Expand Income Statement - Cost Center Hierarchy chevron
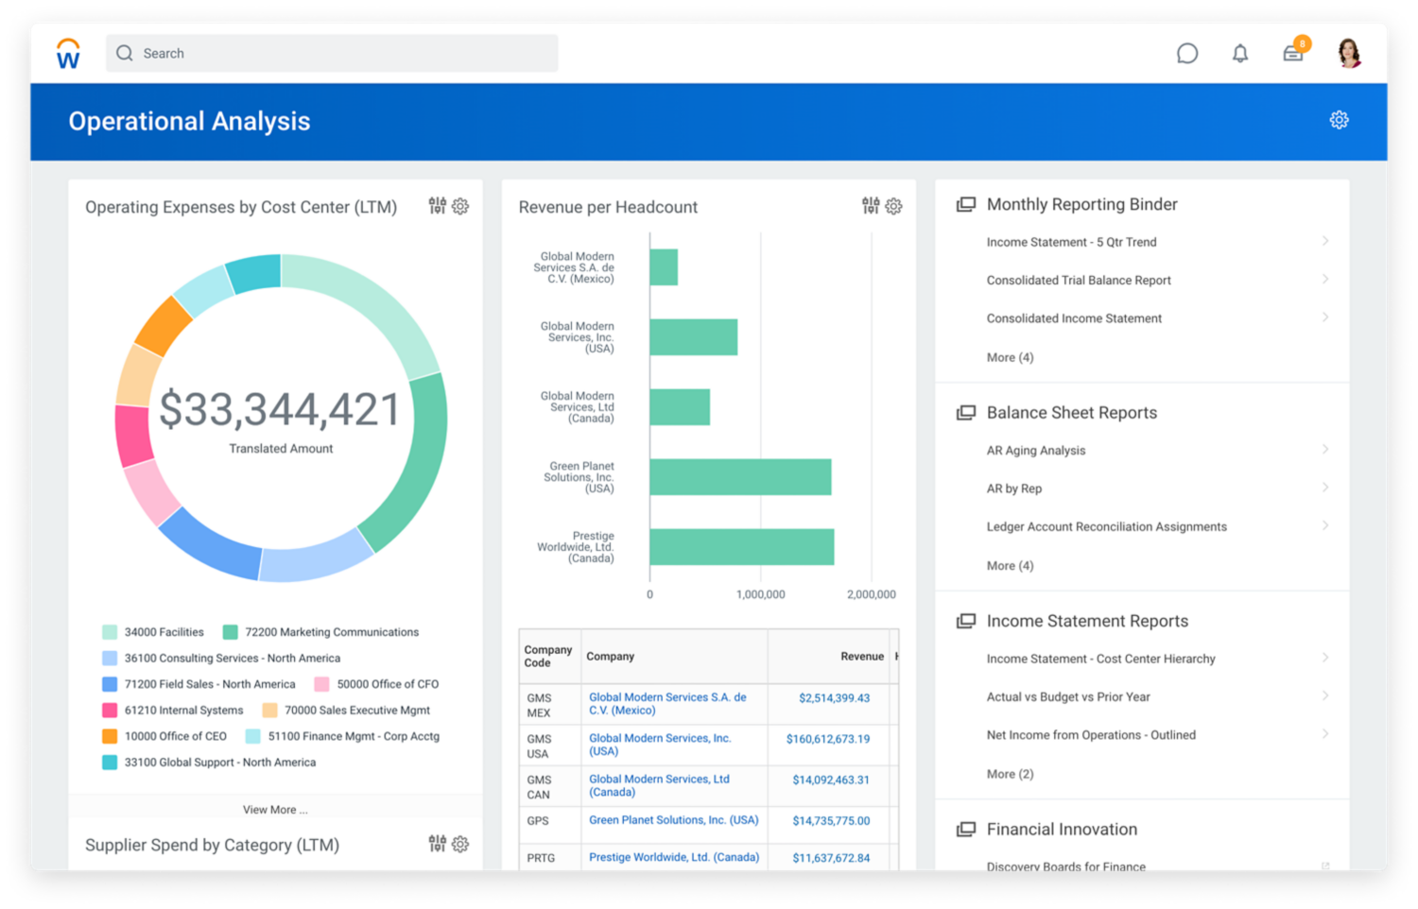The height and width of the screenshot is (909, 1418). [1325, 659]
